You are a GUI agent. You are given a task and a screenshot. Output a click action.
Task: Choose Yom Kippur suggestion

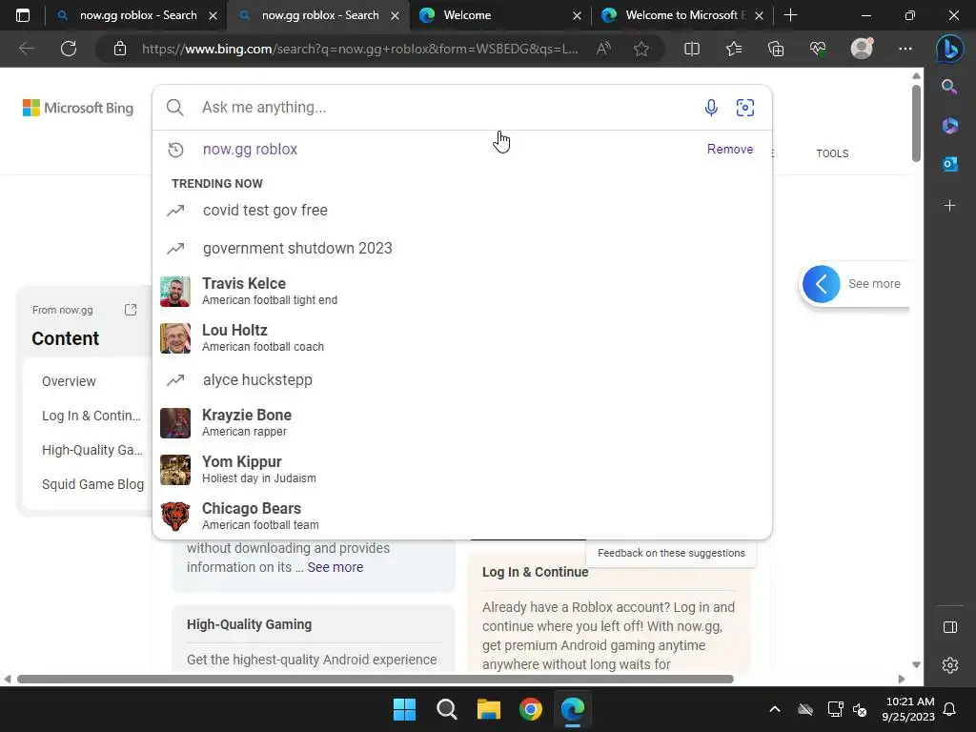pyautogui.click(x=462, y=469)
